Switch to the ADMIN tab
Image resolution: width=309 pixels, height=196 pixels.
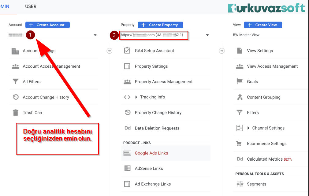tap(5, 6)
